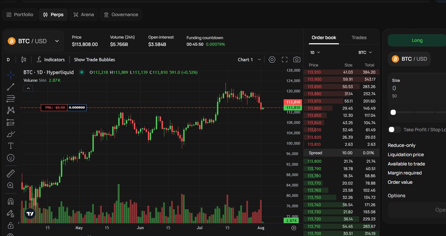Click ask price 113,910 in order book
Screen dimensions: 446x236
point(314,72)
